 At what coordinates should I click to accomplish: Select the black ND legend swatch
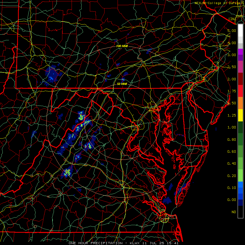click(240, 212)
